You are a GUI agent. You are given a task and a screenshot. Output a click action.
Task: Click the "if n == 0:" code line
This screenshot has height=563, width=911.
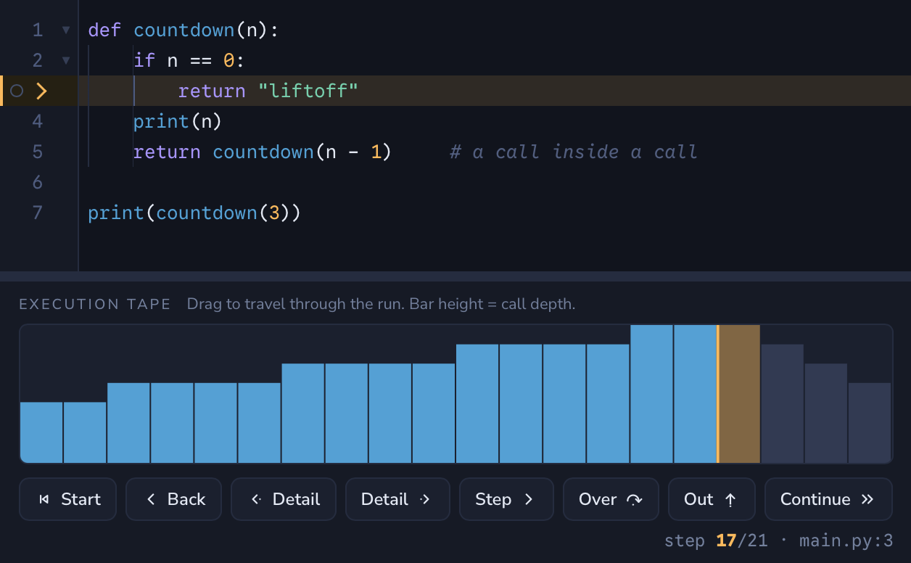click(189, 61)
